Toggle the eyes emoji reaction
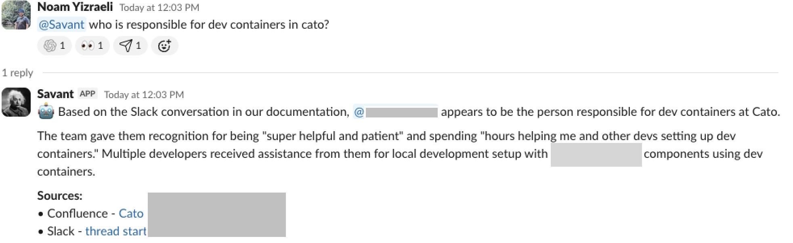This screenshot has width=793, height=243. click(x=92, y=46)
